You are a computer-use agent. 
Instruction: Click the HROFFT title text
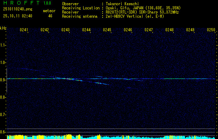pos(21,3)
